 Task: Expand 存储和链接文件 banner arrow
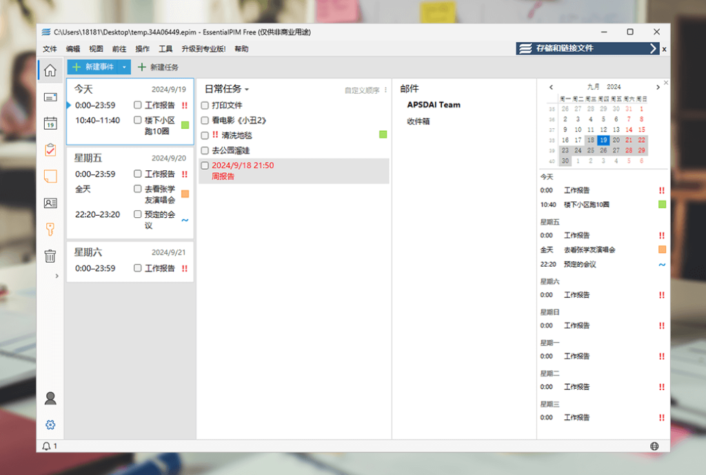[x=654, y=48]
